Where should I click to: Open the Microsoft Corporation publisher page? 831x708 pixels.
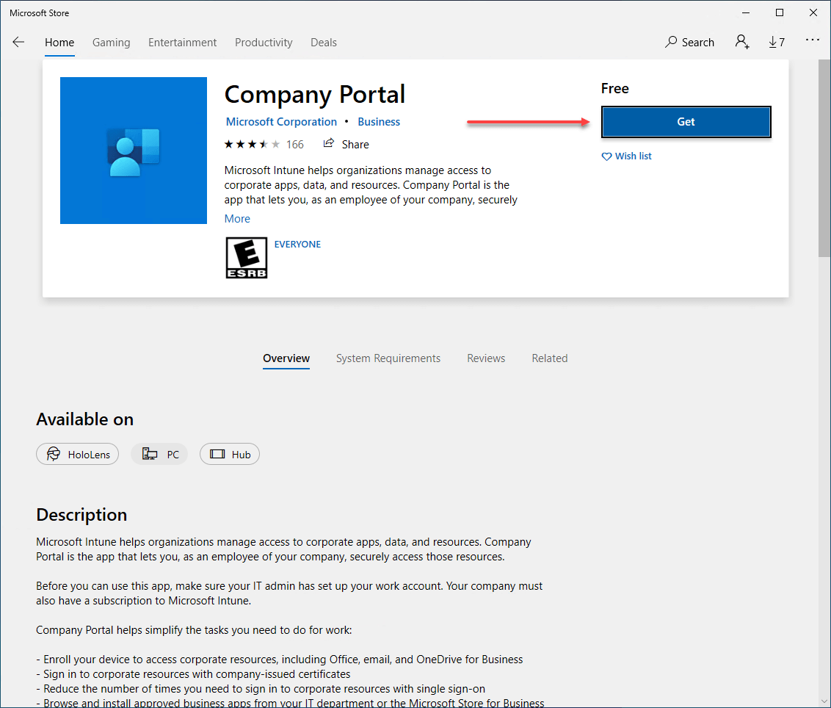click(x=281, y=121)
